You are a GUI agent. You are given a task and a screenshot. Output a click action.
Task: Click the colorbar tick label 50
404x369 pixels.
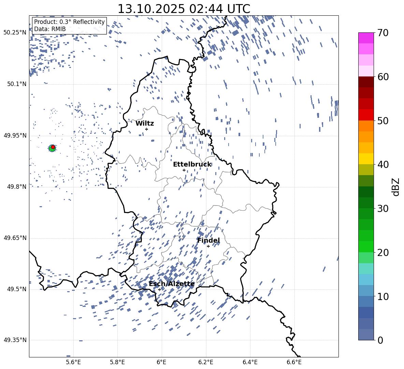pos(383,120)
